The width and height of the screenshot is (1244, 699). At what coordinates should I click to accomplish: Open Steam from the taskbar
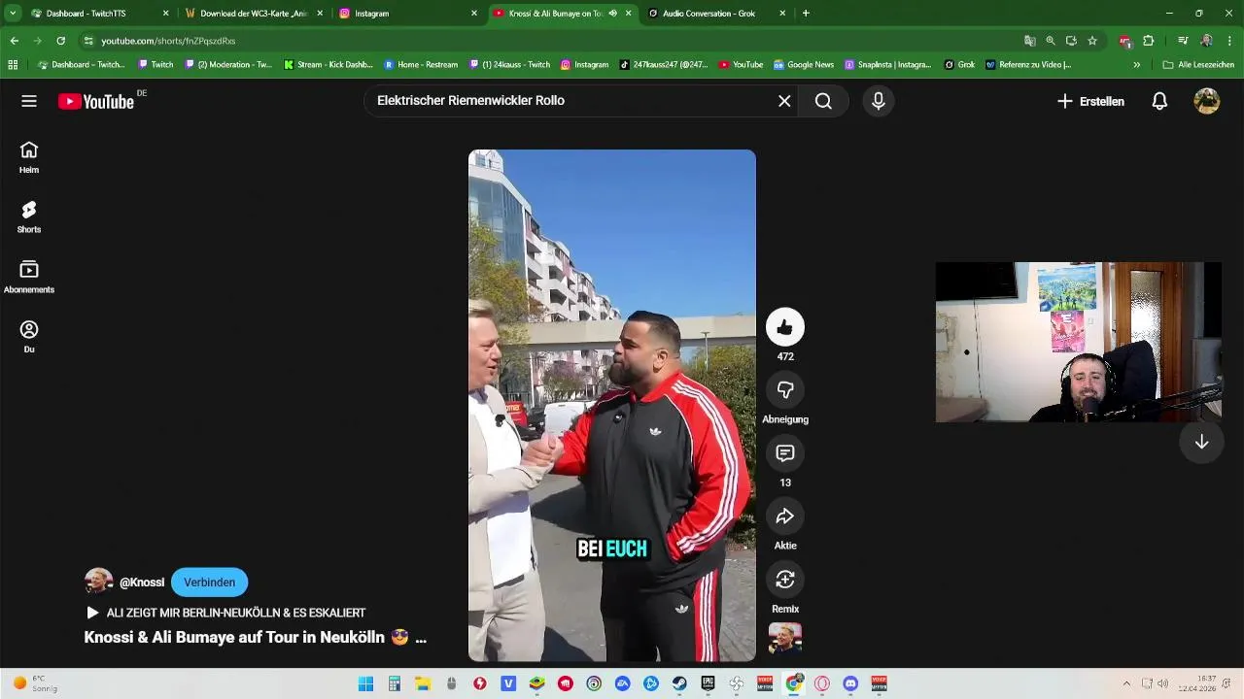tap(679, 683)
